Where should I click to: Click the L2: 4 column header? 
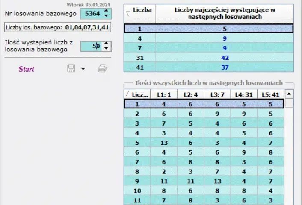[190, 94]
